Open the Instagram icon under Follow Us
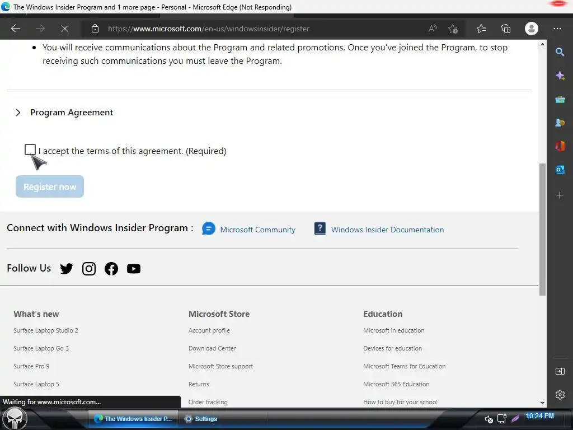 [89, 269]
